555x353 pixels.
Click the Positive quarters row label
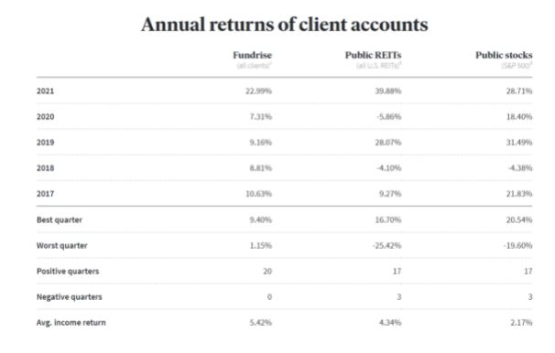[68, 272]
